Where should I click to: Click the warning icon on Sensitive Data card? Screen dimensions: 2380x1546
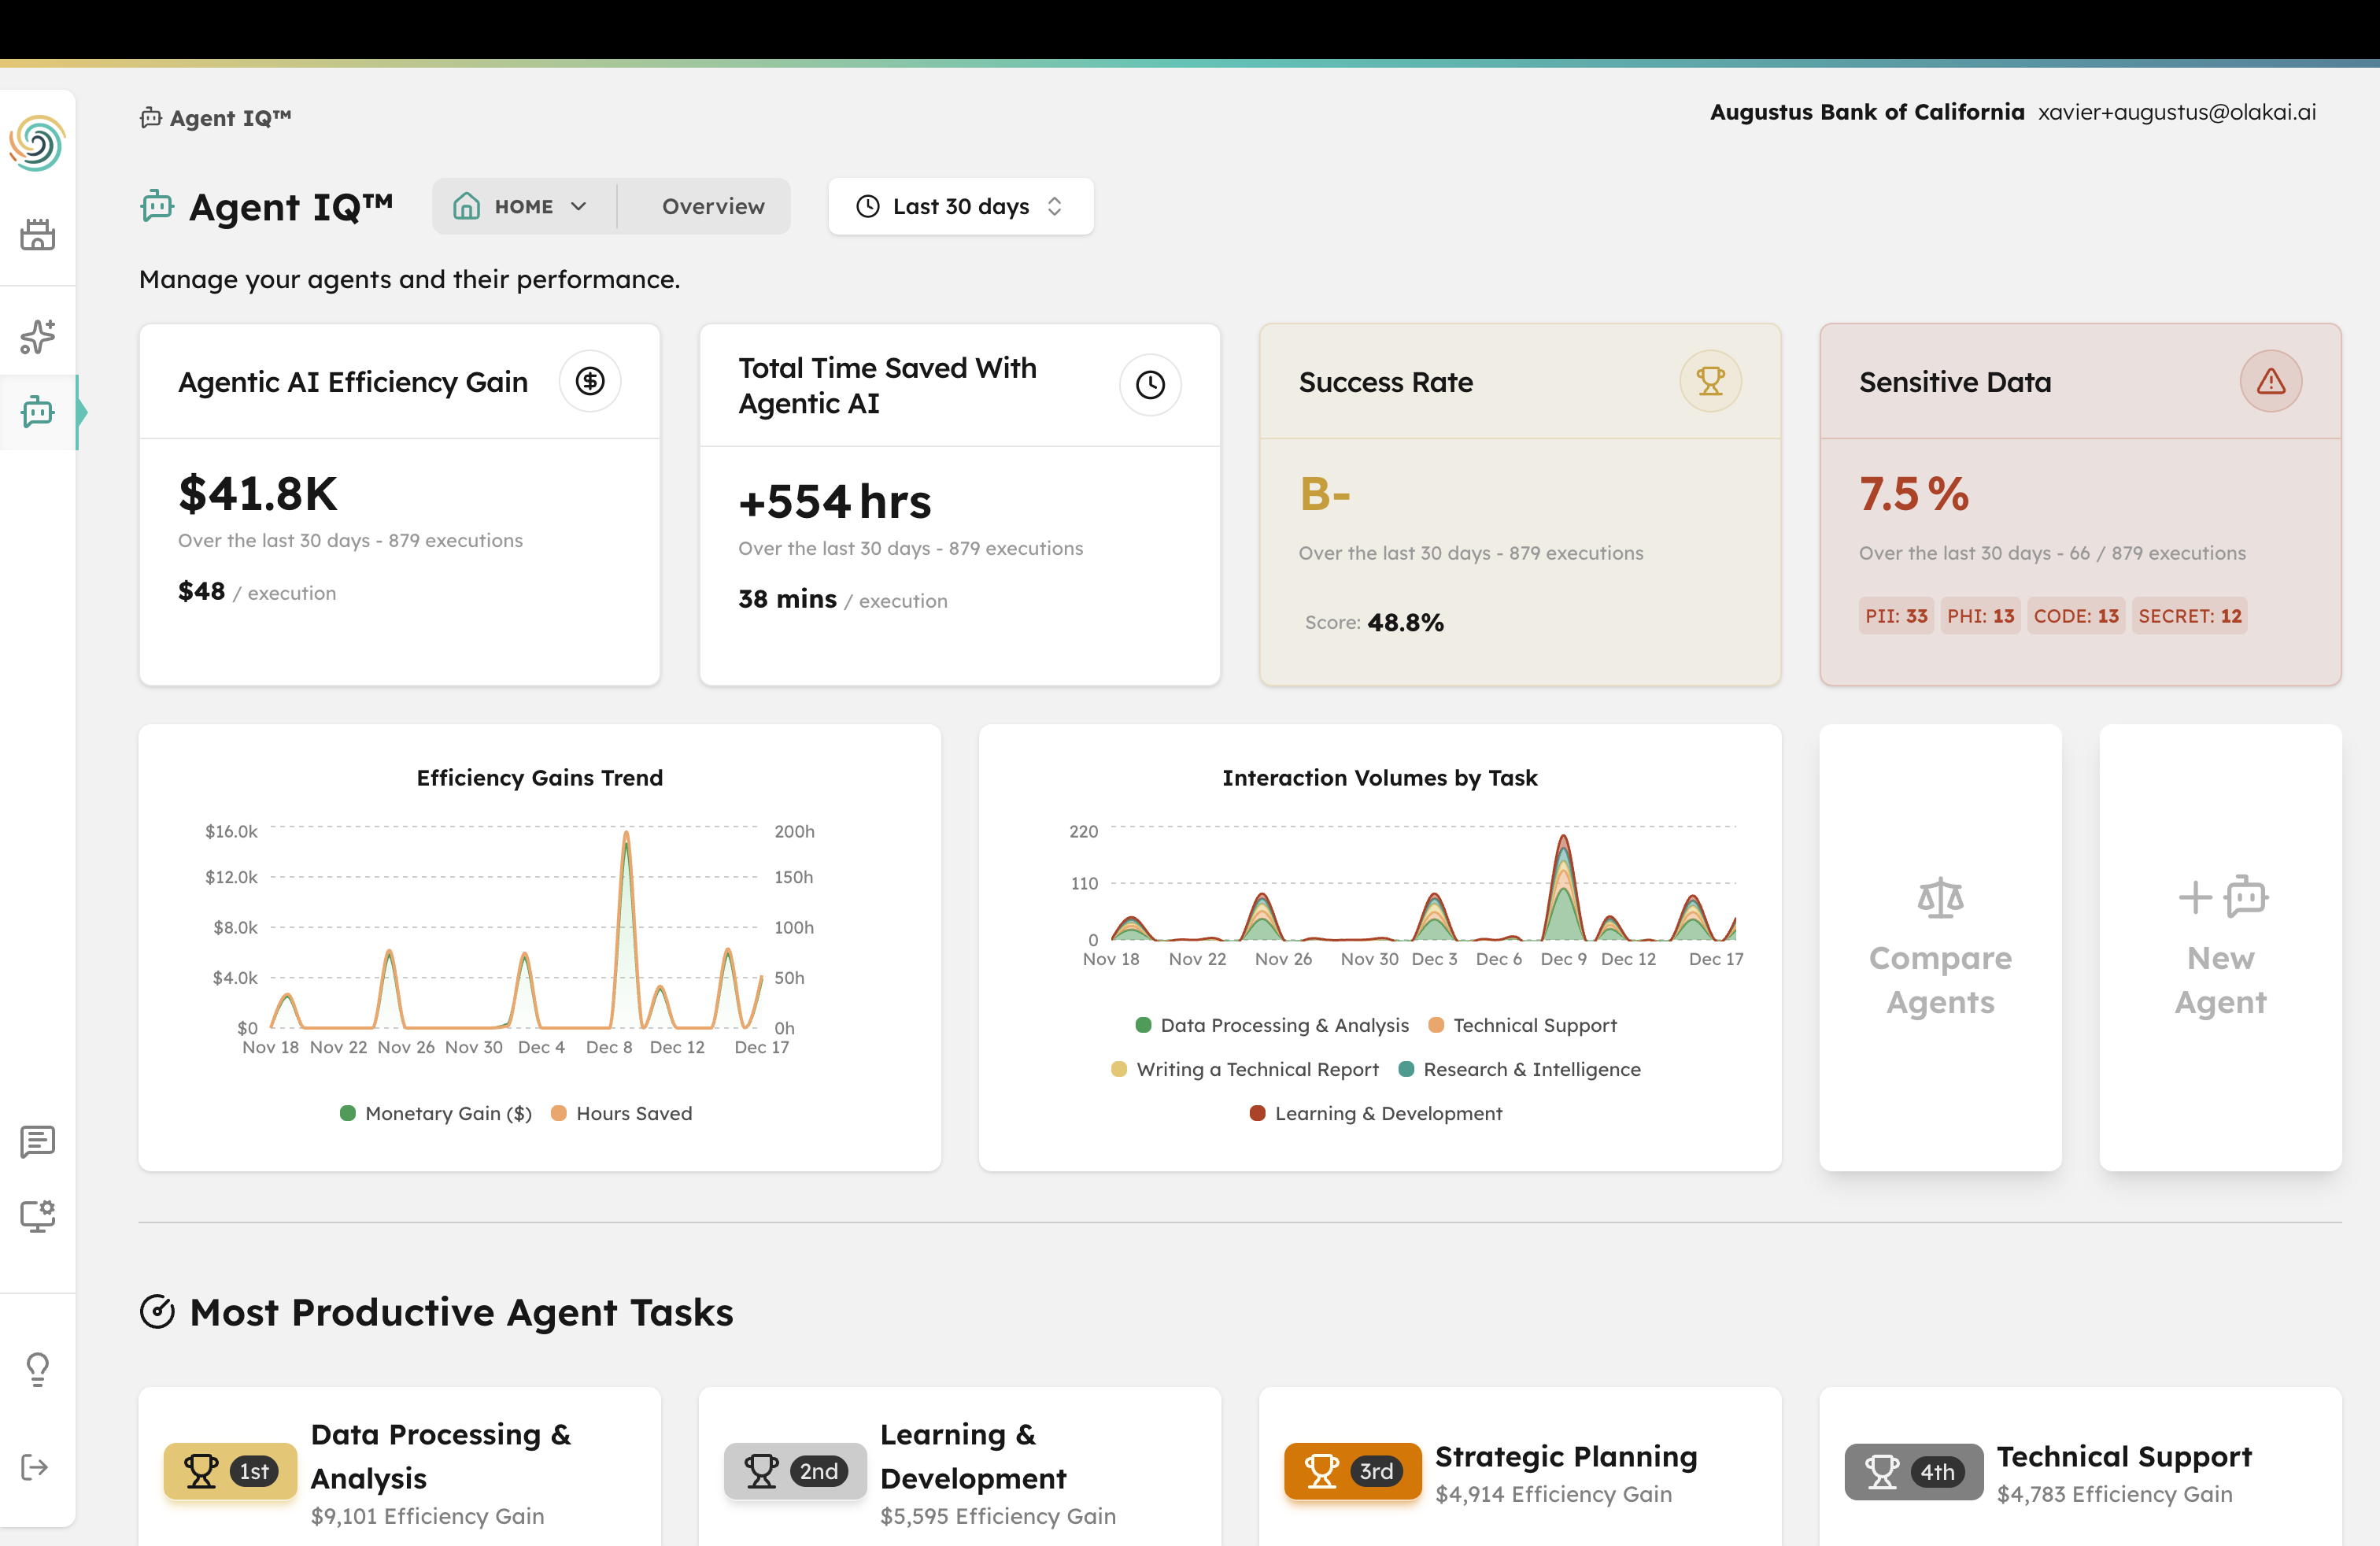(2271, 381)
